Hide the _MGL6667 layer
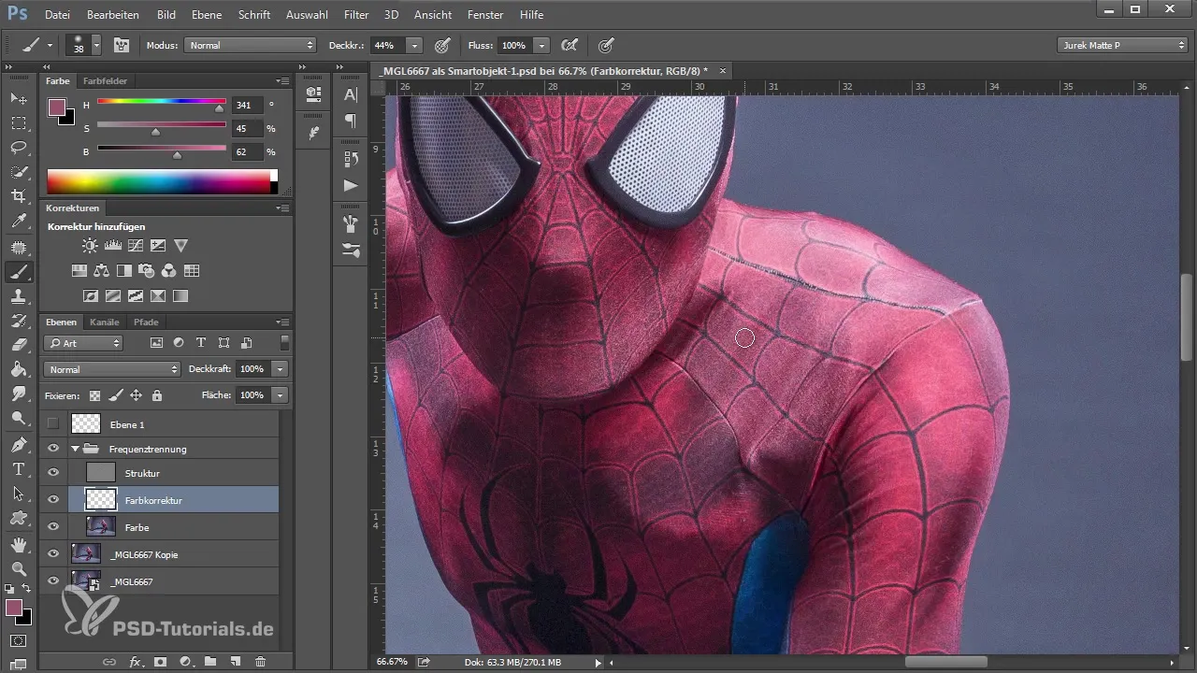 click(x=53, y=581)
